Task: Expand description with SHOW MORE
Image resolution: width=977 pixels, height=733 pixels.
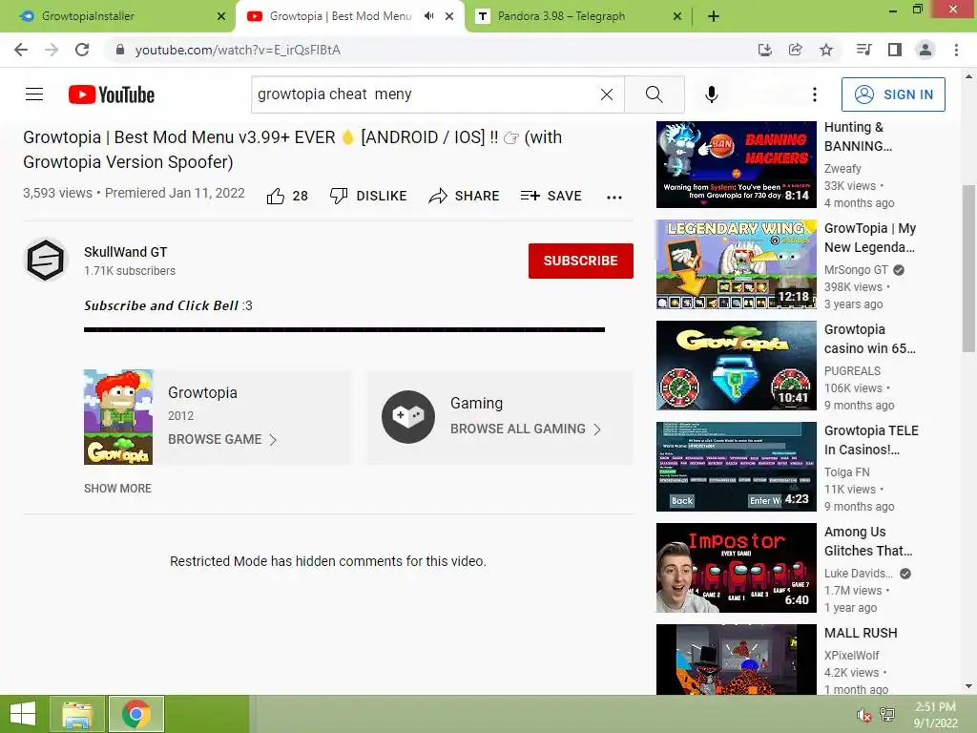Action: click(x=117, y=489)
